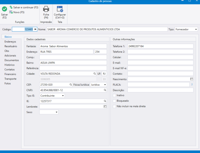Look up CNPJ with magnifier icon
This screenshot has height=153, width=200.
pyautogui.click(x=105, y=90)
